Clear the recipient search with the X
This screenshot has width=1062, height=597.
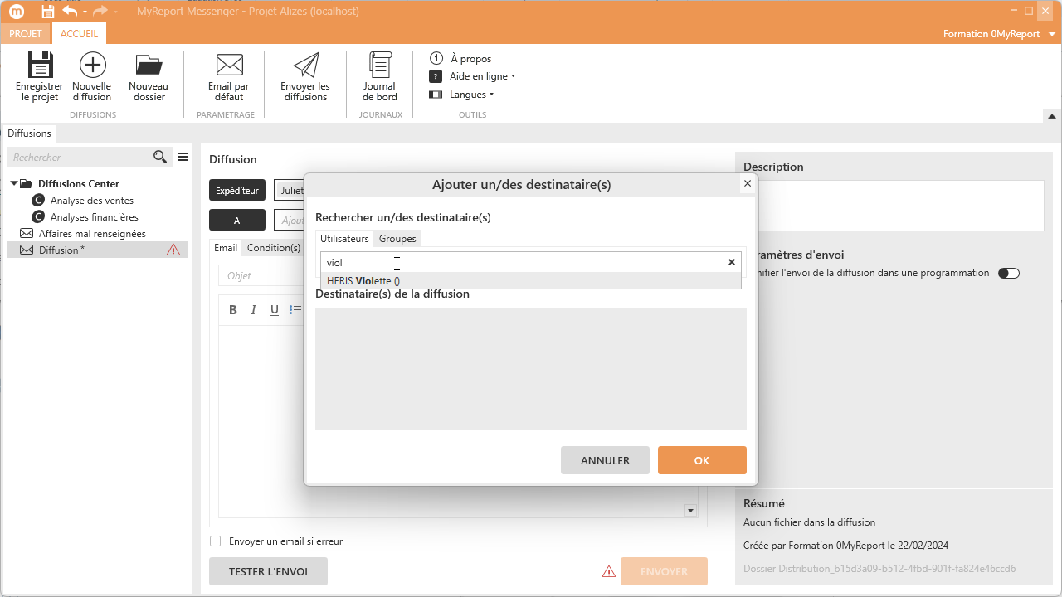click(732, 262)
